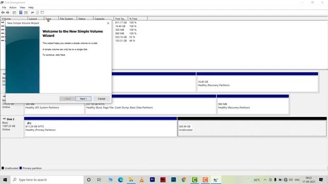Select the volume row with 811.17 GB free
The image size is (328, 184).
(x=126, y=22)
